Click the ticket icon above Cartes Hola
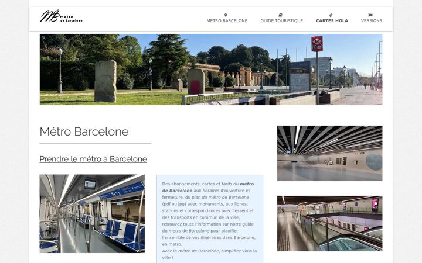Image resolution: width=422 pixels, height=263 pixels. 331,15
